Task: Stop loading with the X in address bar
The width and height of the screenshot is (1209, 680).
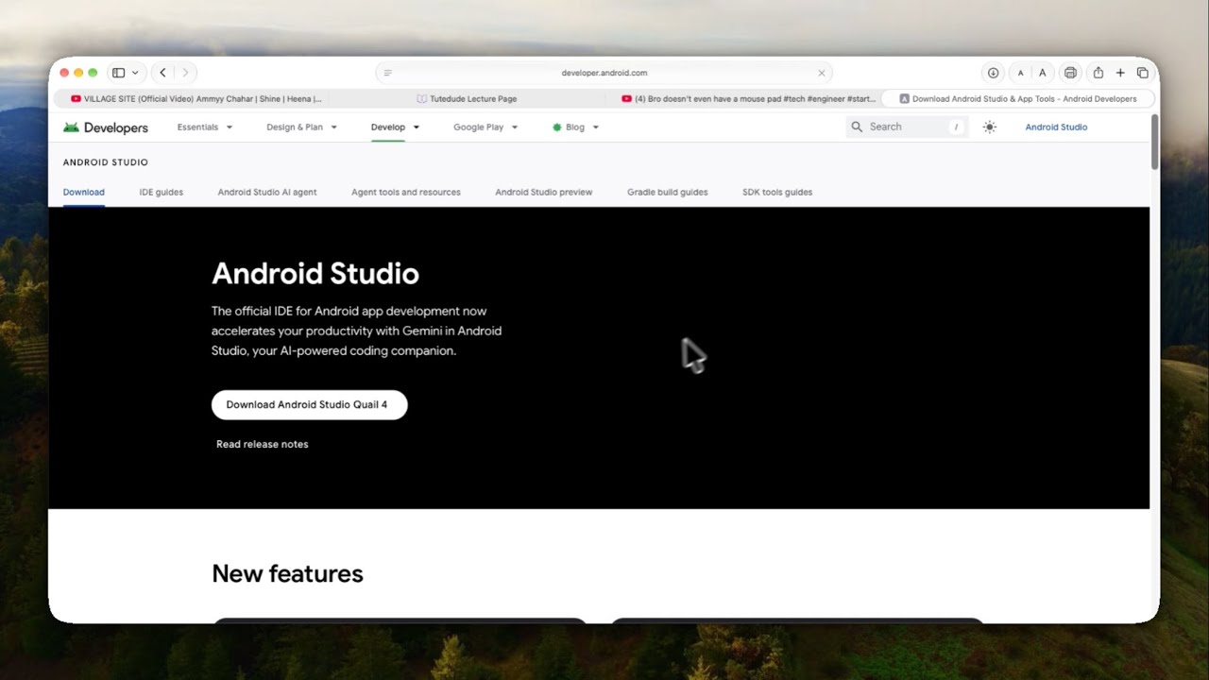Action: pos(822,73)
